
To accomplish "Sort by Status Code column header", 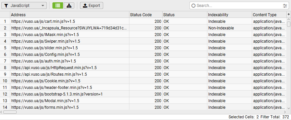I will 146,15.
